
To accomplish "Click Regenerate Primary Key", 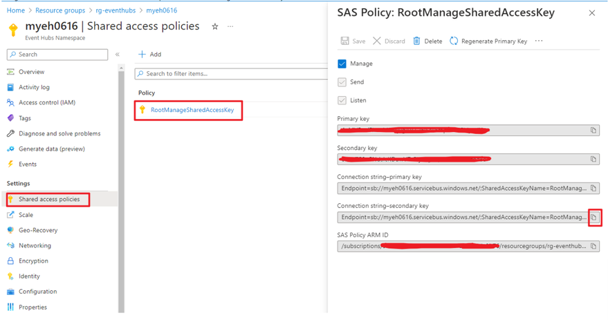I will pos(488,41).
